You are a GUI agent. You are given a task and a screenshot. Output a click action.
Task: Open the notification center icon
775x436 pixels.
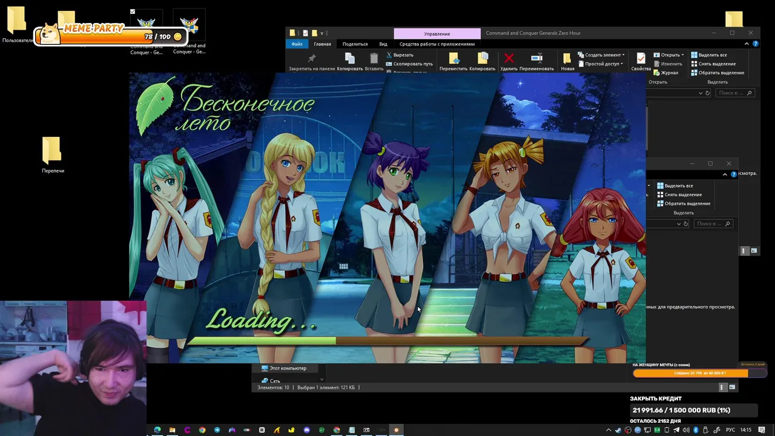762,430
